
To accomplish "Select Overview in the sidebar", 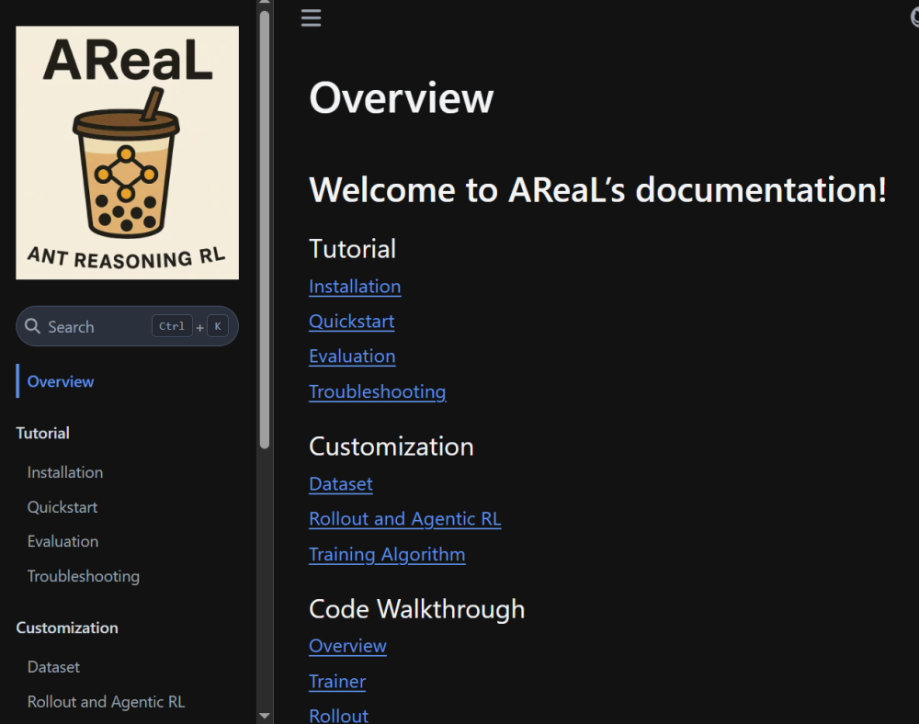I will pos(61,381).
